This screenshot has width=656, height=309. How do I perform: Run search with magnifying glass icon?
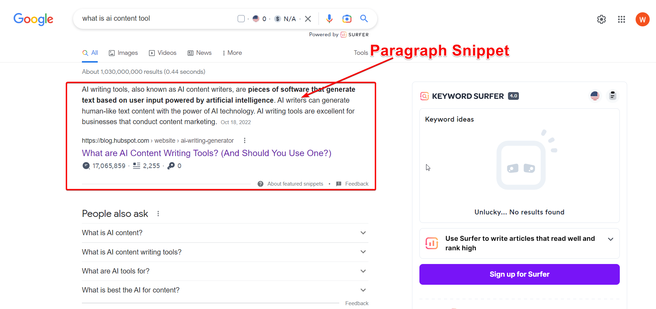364,19
